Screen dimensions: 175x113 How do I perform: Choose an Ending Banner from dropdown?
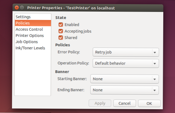[x=124, y=90]
